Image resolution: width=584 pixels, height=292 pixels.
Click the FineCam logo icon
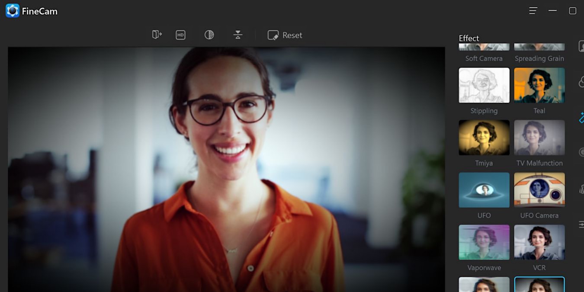click(11, 10)
